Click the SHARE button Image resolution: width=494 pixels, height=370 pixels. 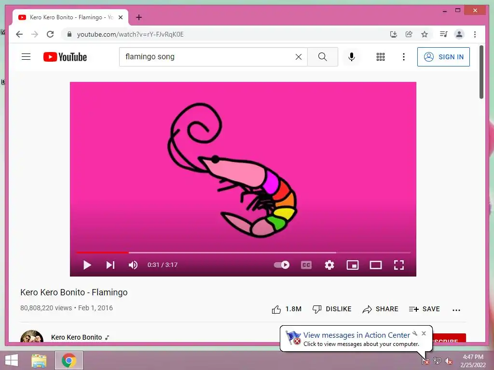[x=380, y=309]
